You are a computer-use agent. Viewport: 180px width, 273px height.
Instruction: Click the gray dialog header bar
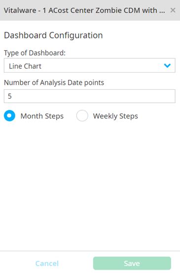pos(90,10)
